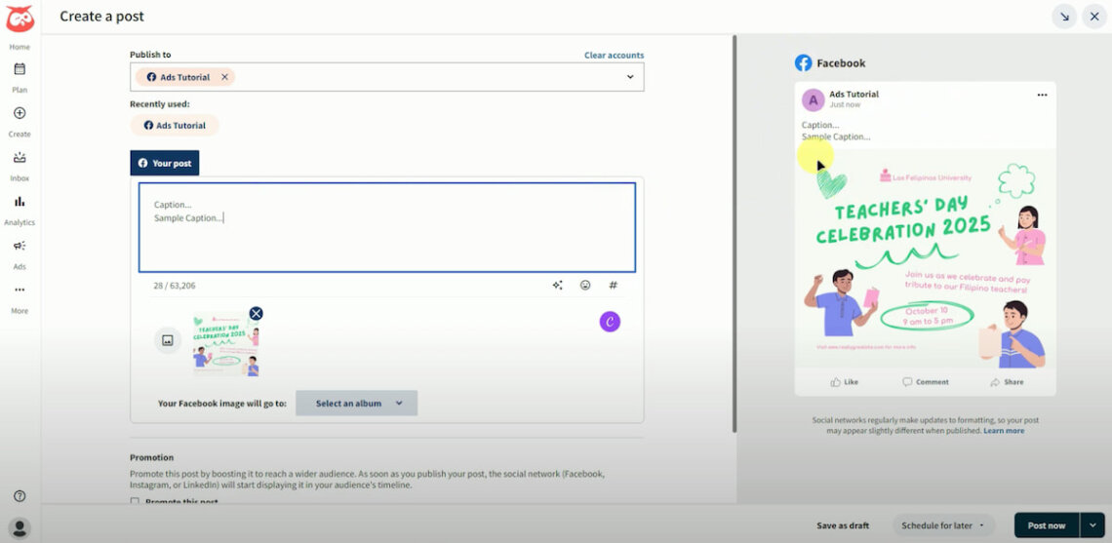The width and height of the screenshot is (1112, 543).
Task: Open the Facebook preview options menu
Action: point(1042,95)
